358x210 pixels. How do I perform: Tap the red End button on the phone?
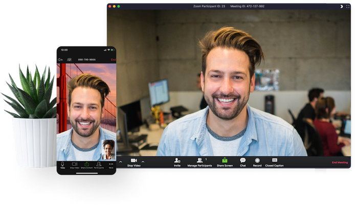pyautogui.click(x=113, y=60)
